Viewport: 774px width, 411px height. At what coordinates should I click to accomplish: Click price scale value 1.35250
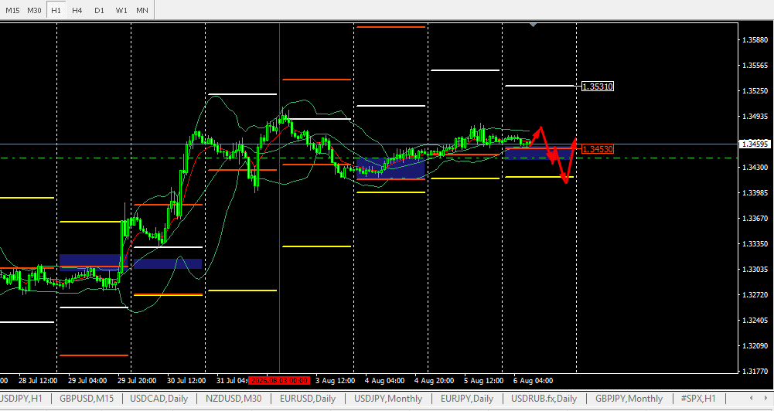point(755,91)
